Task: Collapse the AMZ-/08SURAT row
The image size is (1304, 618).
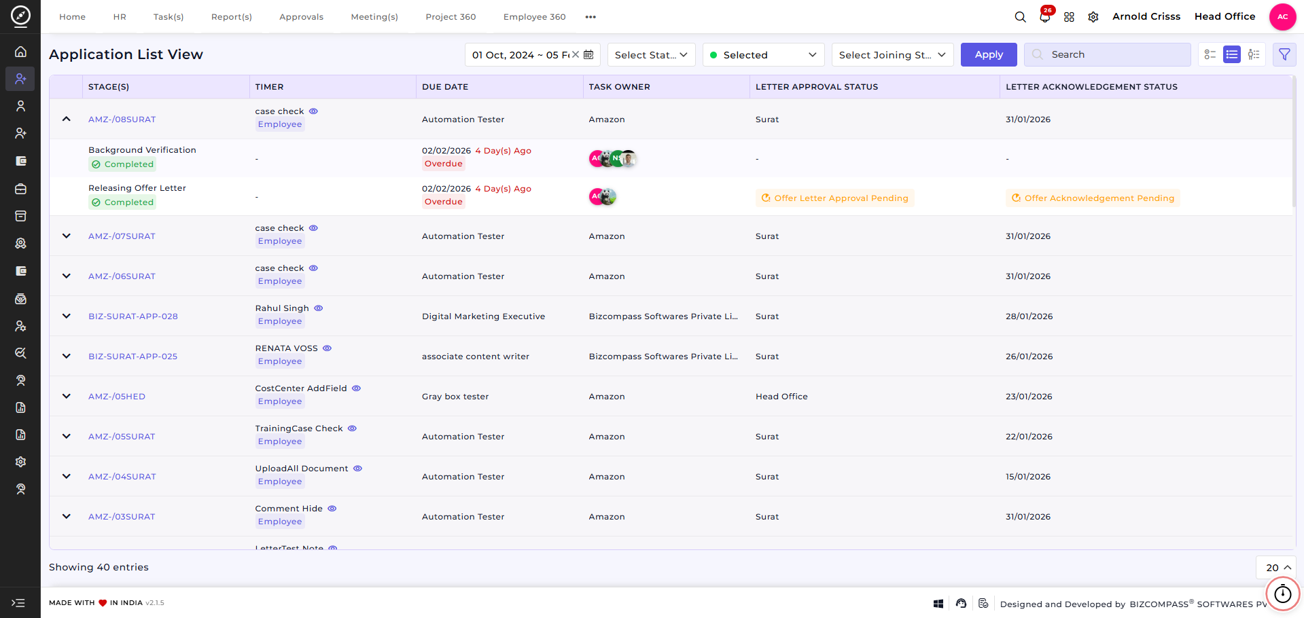Action: point(66,119)
